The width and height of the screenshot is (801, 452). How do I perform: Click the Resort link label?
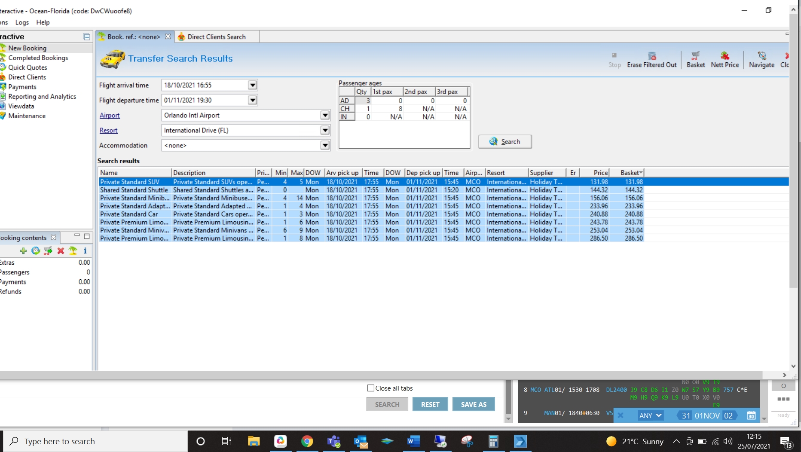pos(108,130)
